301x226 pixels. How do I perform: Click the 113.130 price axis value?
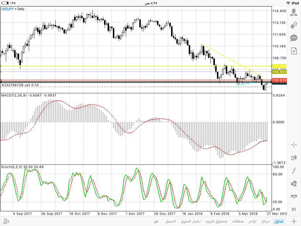pos(279,23)
